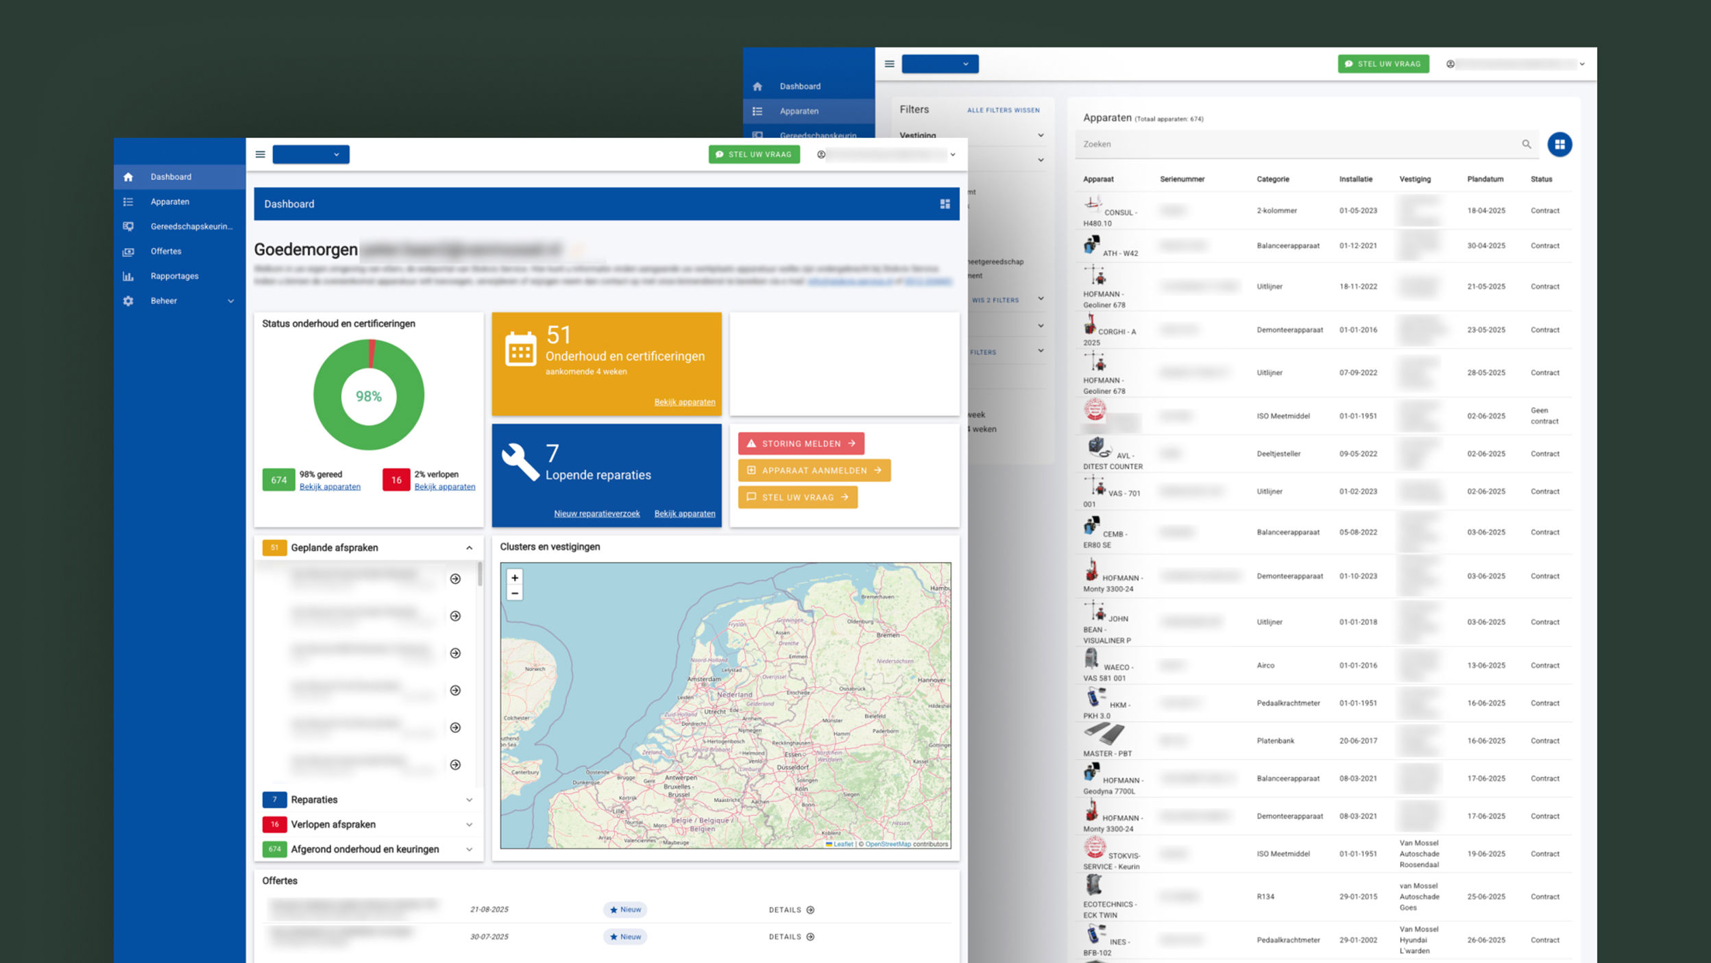
Task: Click STEL UW VRAAG green button in Apparaten window
Action: click(1383, 64)
